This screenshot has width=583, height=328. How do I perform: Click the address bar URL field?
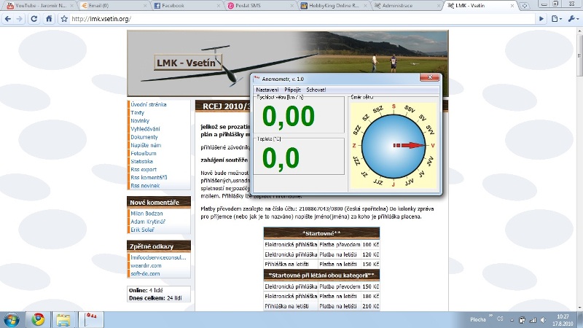[x=301, y=19]
